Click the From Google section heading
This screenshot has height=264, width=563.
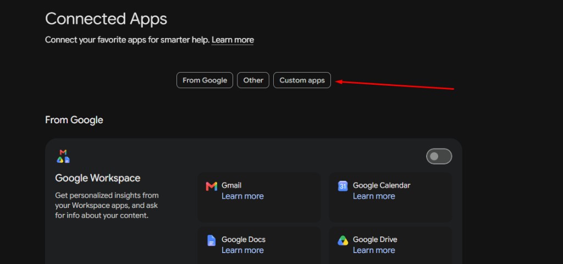pyautogui.click(x=74, y=120)
